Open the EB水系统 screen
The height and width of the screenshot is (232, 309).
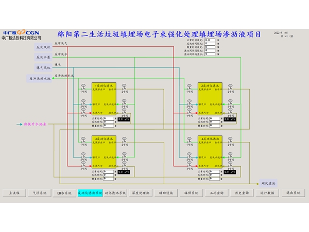[64, 193]
